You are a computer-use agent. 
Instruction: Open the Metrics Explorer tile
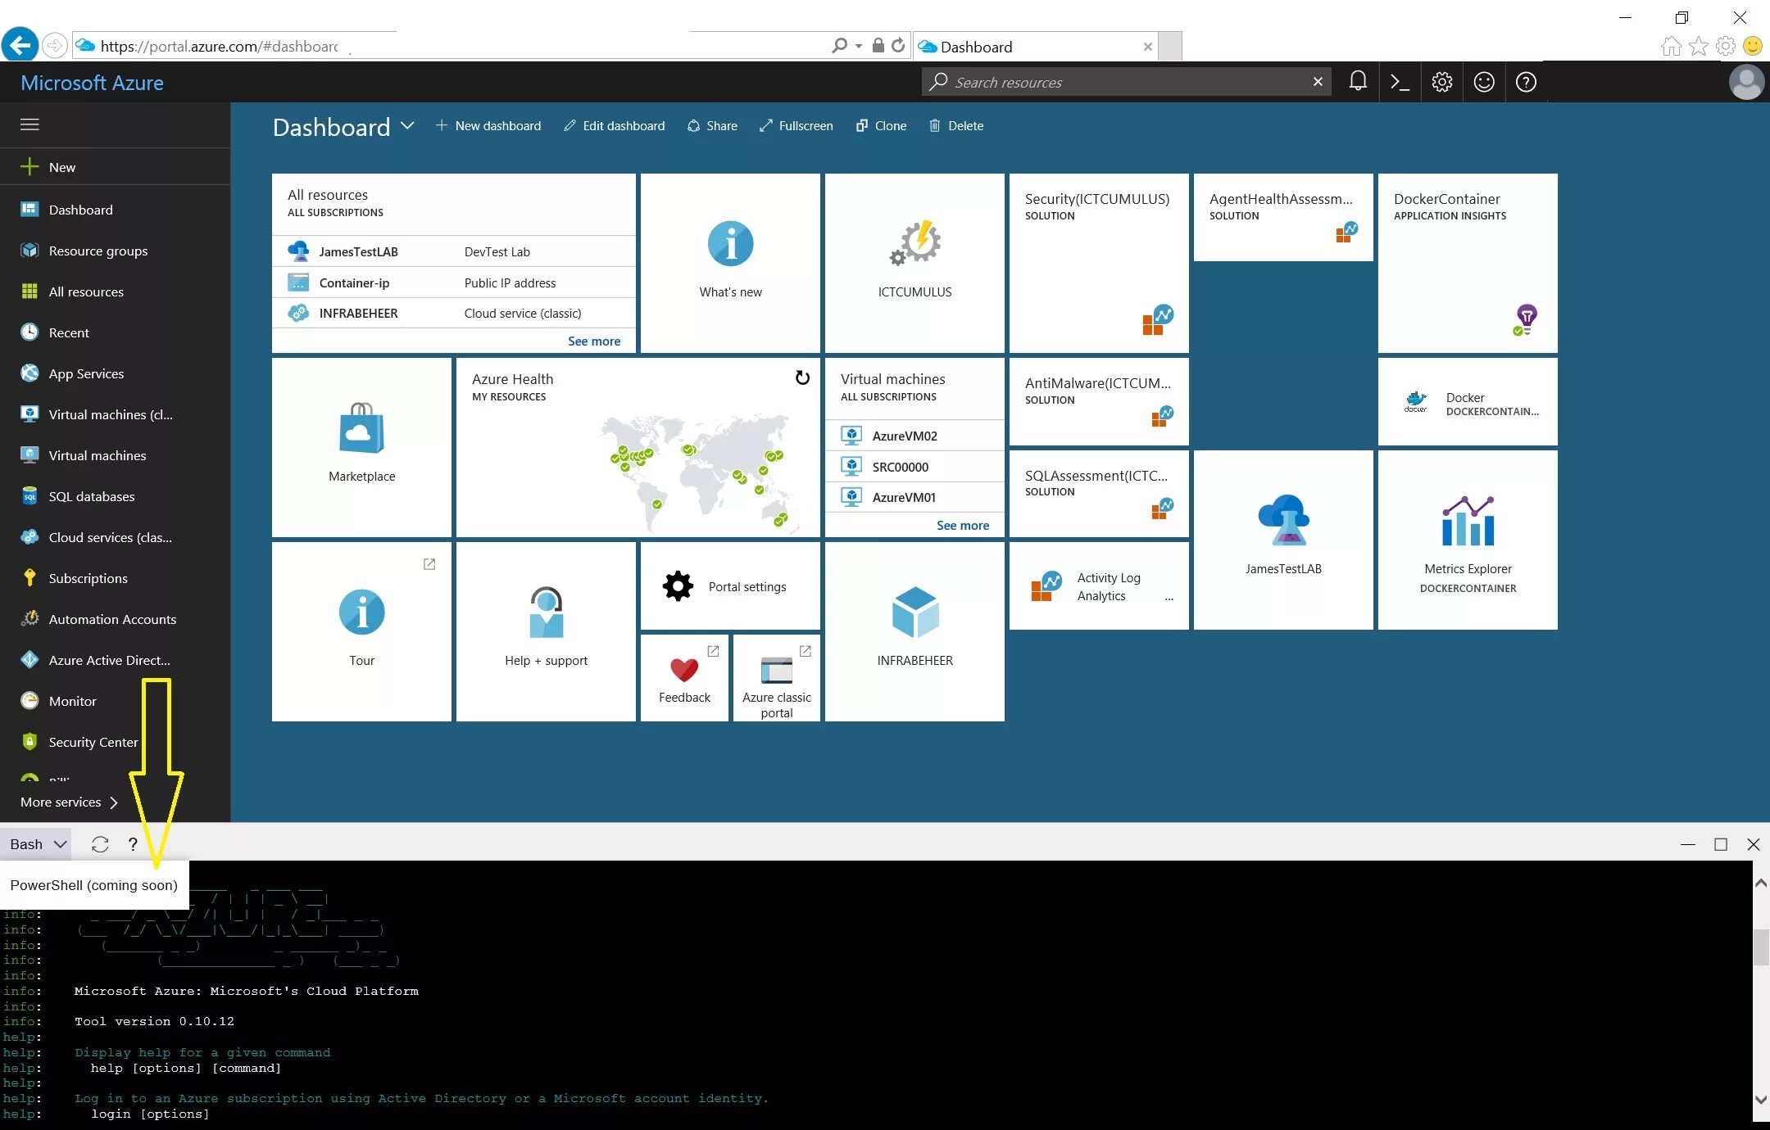1467,540
